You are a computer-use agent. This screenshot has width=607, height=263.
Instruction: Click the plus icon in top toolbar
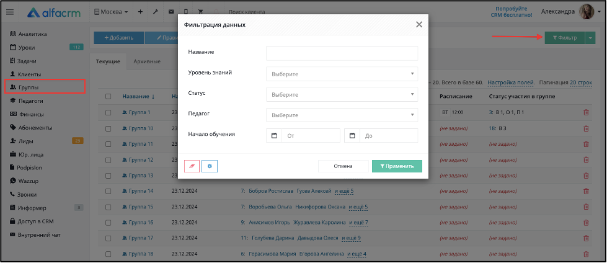140,12
